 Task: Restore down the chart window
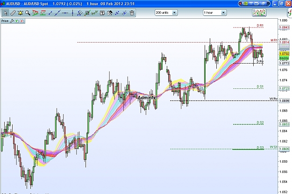click(281, 4)
